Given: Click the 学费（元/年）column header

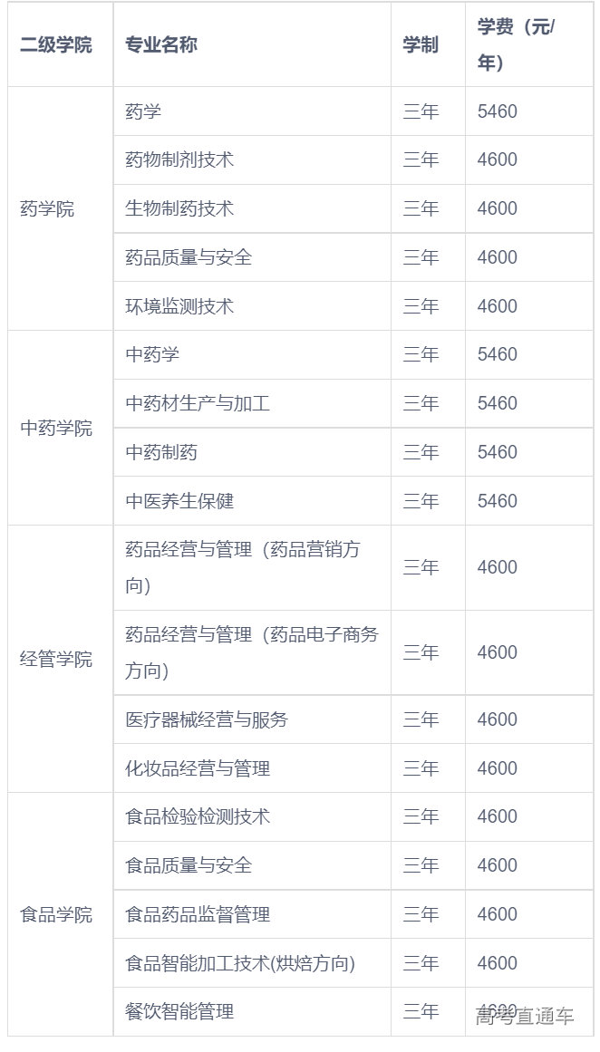Looking at the screenshot, I should 517,45.
